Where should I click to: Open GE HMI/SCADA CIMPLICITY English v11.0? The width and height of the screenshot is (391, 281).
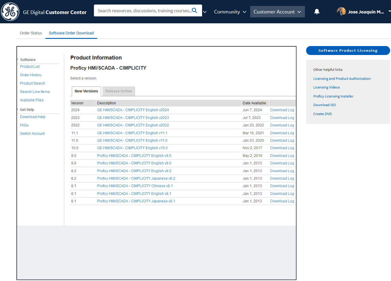[x=132, y=140]
